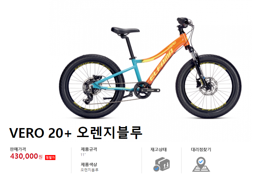Open the dealer locator map pin icon
Viewport: 270px width, 174px height.
201,164
